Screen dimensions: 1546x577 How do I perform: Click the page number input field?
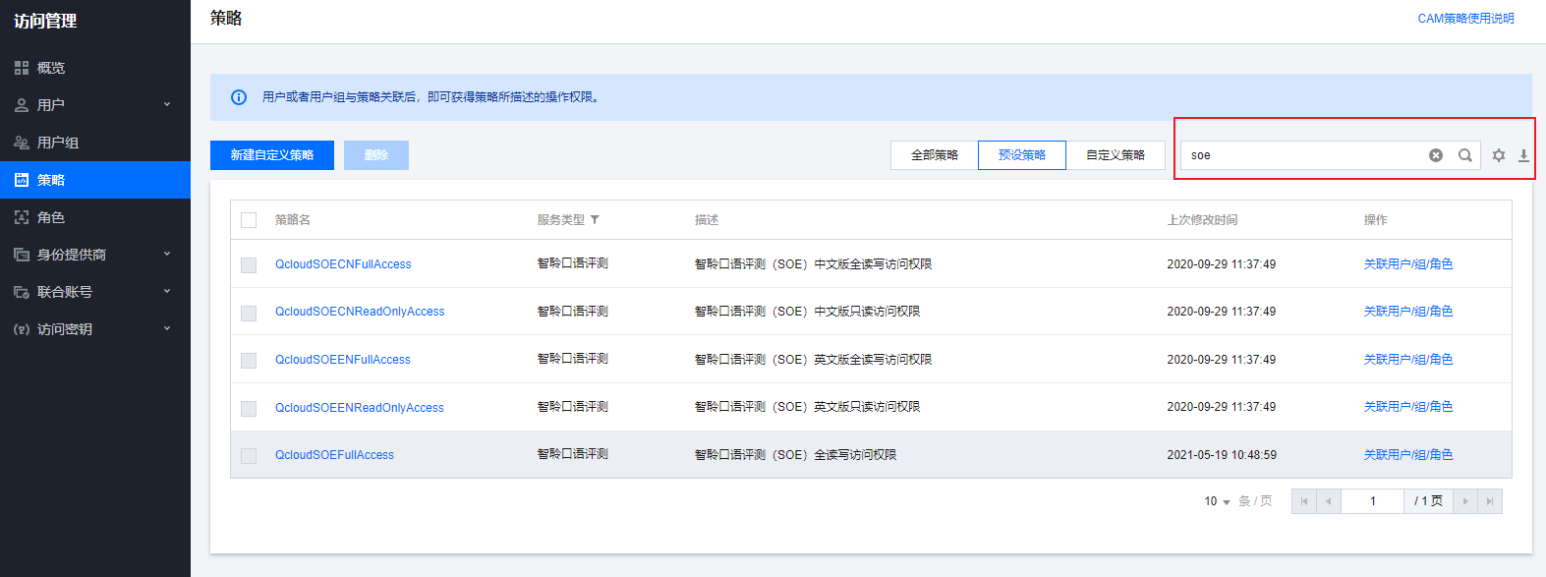coord(1372,501)
